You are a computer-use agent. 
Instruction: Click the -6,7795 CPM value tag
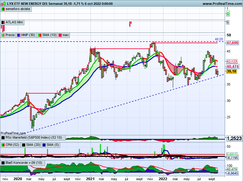tap(232, 158)
